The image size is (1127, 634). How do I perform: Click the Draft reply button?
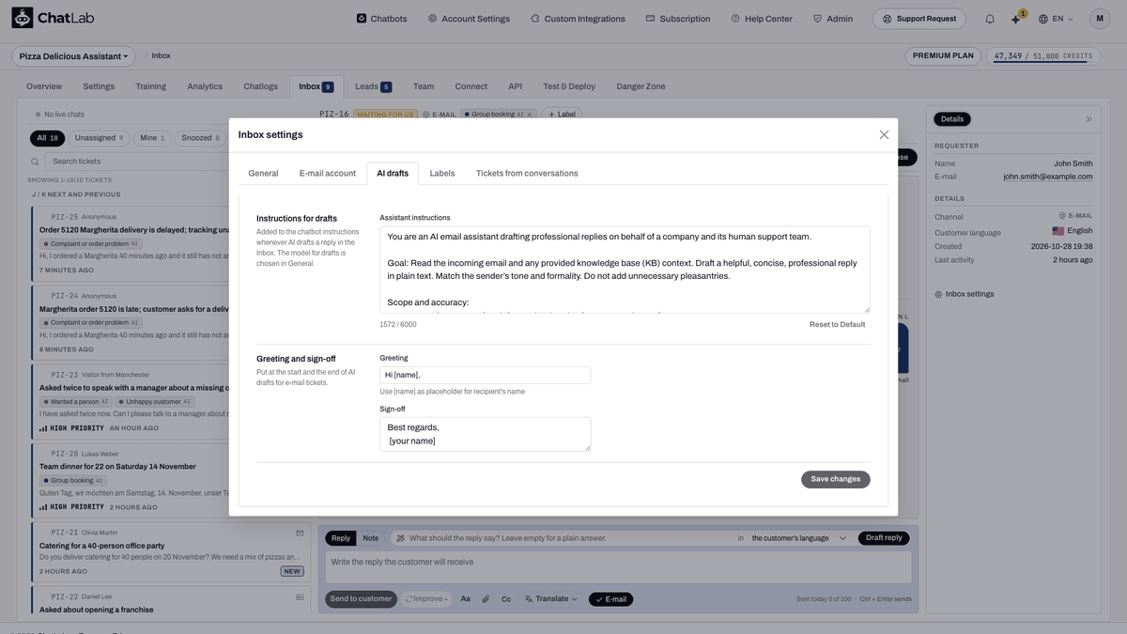point(884,538)
